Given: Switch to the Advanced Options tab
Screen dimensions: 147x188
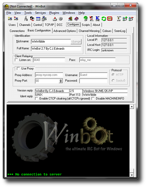Looking at the screenshot, I should (x=65, y=31).
